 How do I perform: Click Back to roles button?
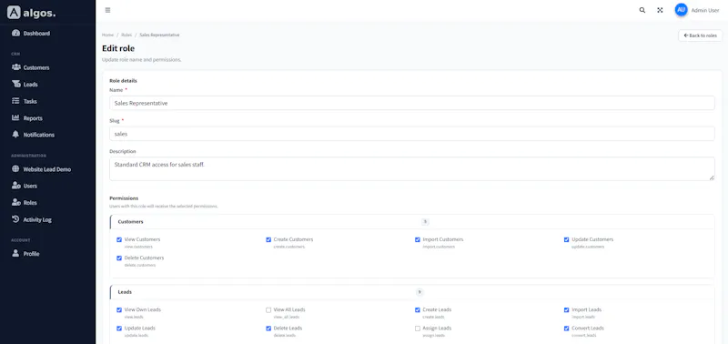[700, 35]
